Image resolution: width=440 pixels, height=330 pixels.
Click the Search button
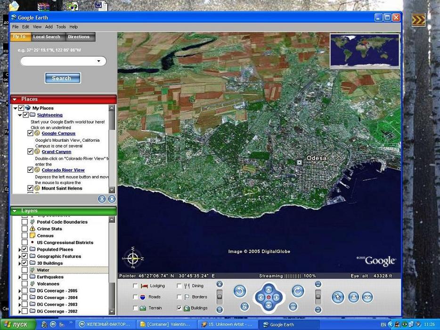click(62, 78)
